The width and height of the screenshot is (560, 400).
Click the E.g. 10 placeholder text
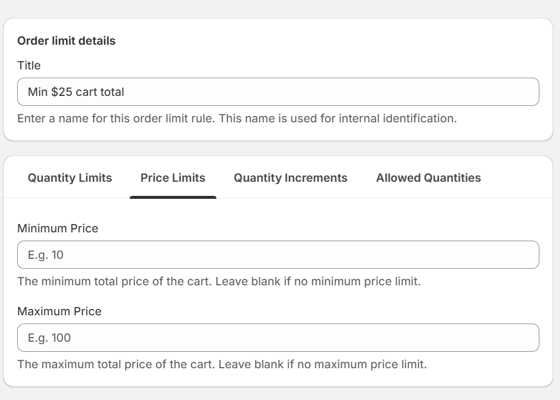pos(45,255)
